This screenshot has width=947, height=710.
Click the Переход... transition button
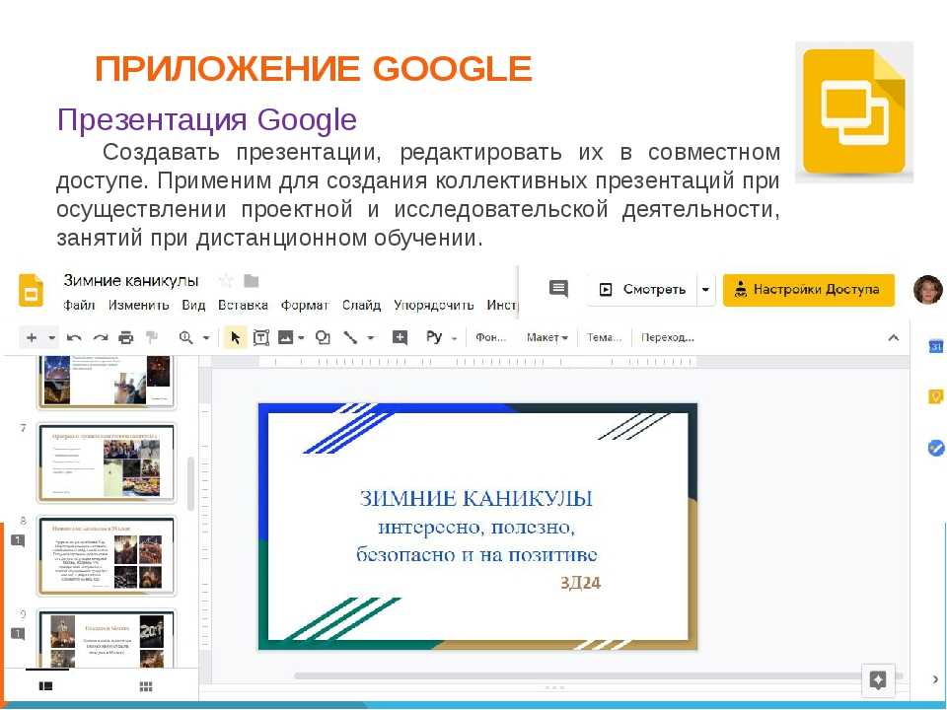[x=668, y=337]
